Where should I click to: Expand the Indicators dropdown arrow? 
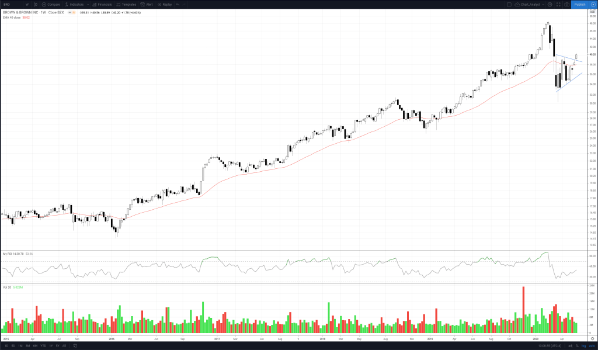pyautogui.click(x=87, y=4)
